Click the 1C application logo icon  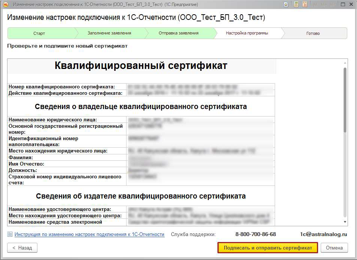(x=6, y=4)
